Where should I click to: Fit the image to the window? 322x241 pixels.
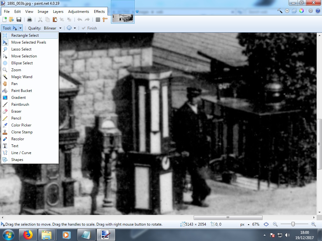266,224
